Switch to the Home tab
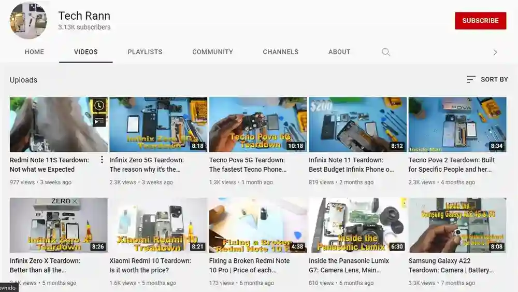This screenshot has width=518, height=292. tap(34, 52)
